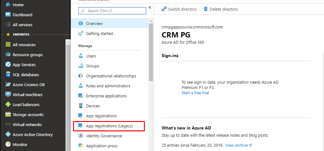Click the Load balancers icon
The height and width of the screenshot is (151, 324).
(x=8, y=105)
